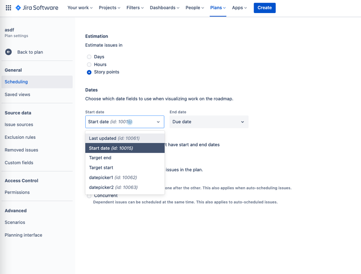
Task: Go to the Scenarios page
Action: [15, 222]
